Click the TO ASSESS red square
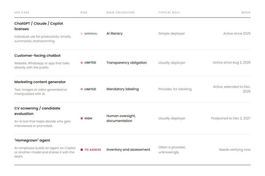The height and width of the screenshot is (176, 265). (82, 150)
